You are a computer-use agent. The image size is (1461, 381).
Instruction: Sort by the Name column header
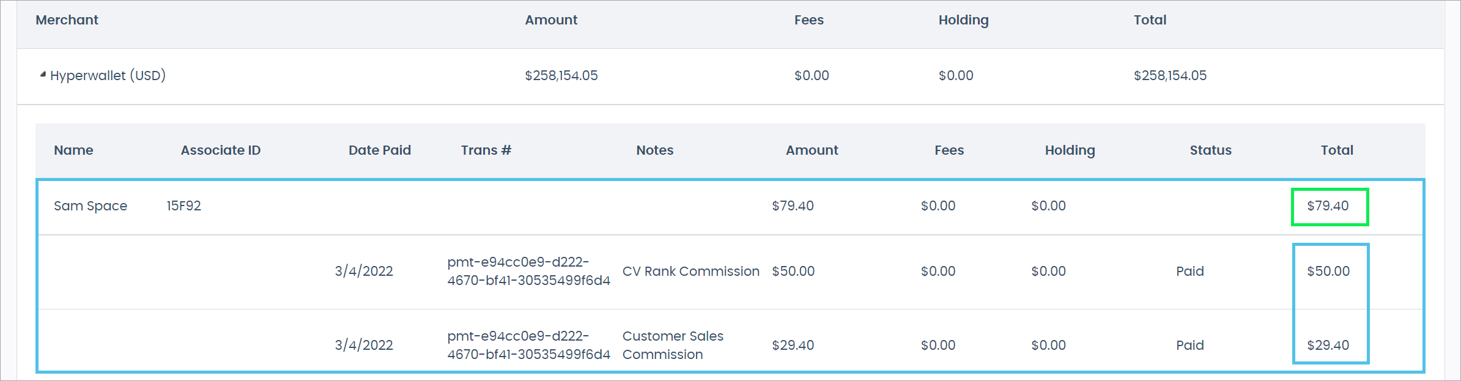tap(73, 150)
